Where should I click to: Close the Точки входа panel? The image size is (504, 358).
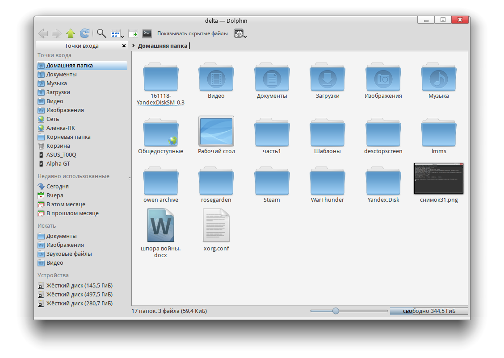pos(124,46)
